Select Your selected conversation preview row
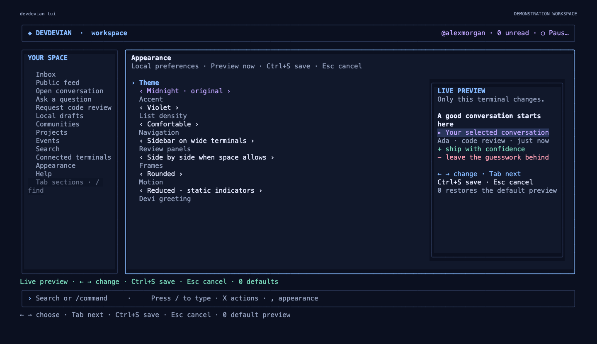 pos(493,133)
